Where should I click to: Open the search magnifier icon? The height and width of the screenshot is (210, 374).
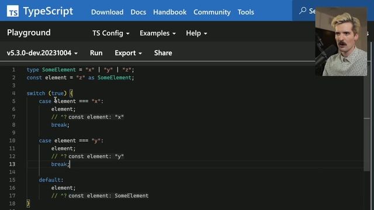(x=303, y=10)
